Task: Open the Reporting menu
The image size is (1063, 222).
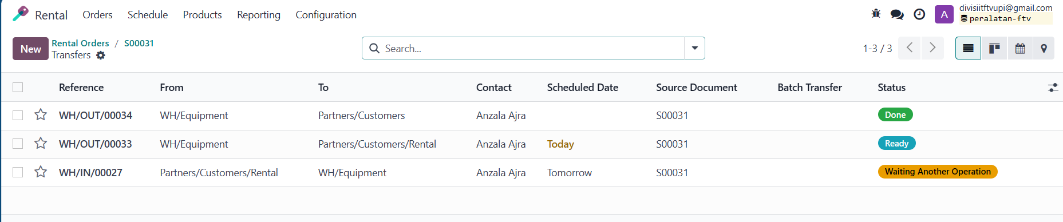Action: [259, 15]
